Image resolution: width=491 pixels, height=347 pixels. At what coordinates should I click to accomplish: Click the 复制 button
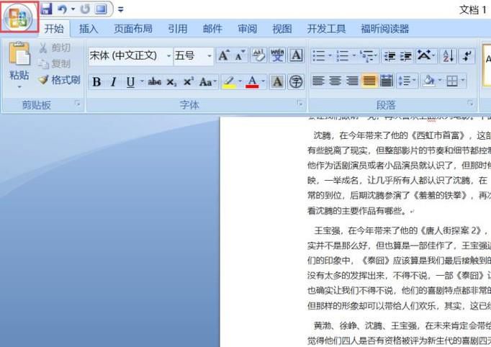55,64
